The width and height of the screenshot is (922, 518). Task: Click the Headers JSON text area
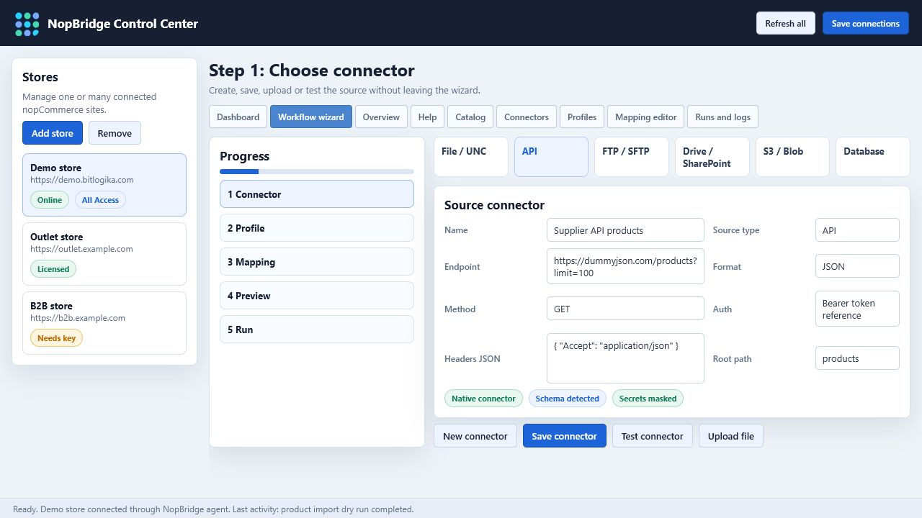click(x=625, y=358)
